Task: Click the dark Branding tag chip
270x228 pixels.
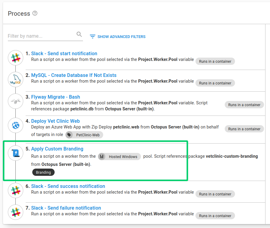Action: point(43,172)
